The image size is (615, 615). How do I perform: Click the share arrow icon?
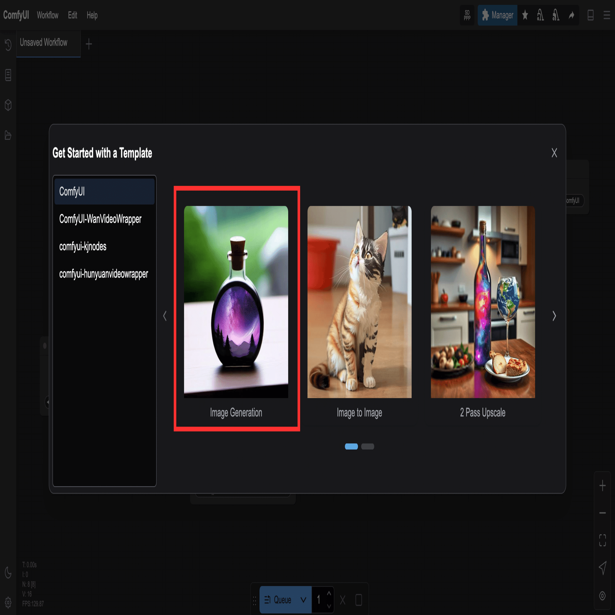click(x=571, y=15)
